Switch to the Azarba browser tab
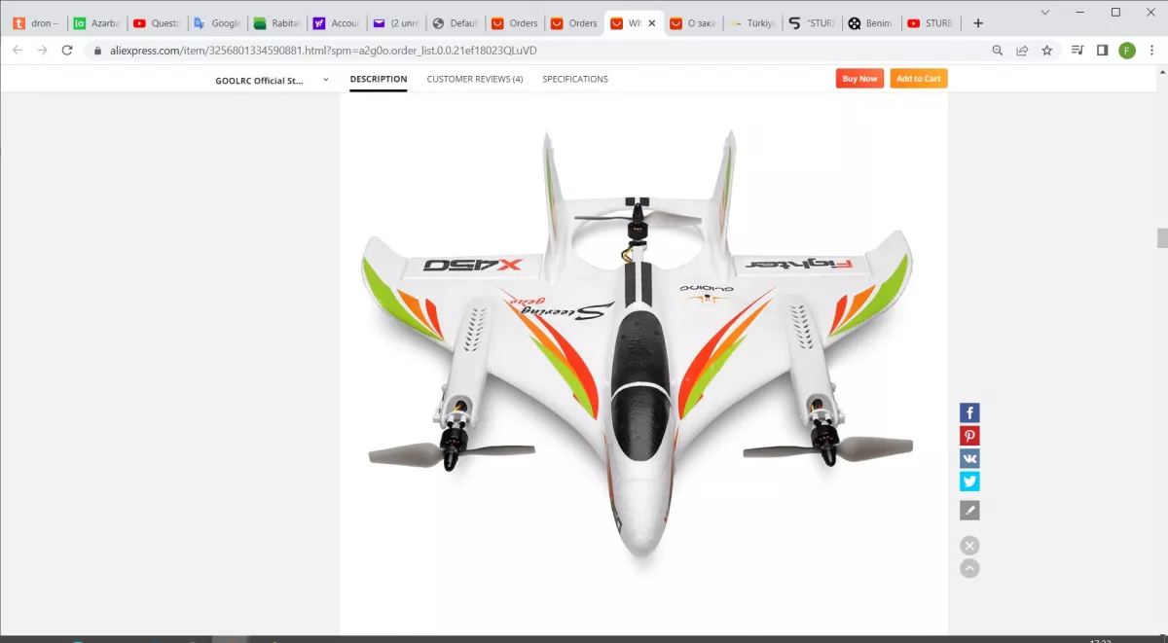This screenshot has height=643, width=1168. pyautogui.click(x=96, y=23)
